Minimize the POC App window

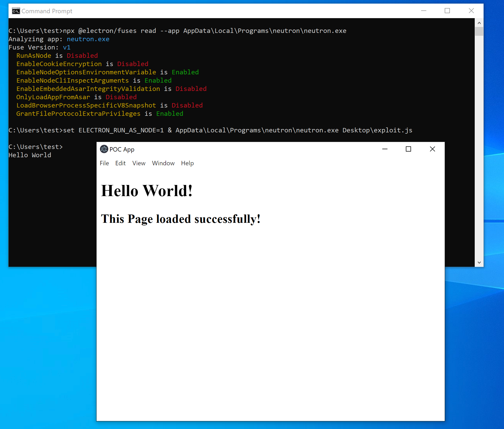[385, 149]
